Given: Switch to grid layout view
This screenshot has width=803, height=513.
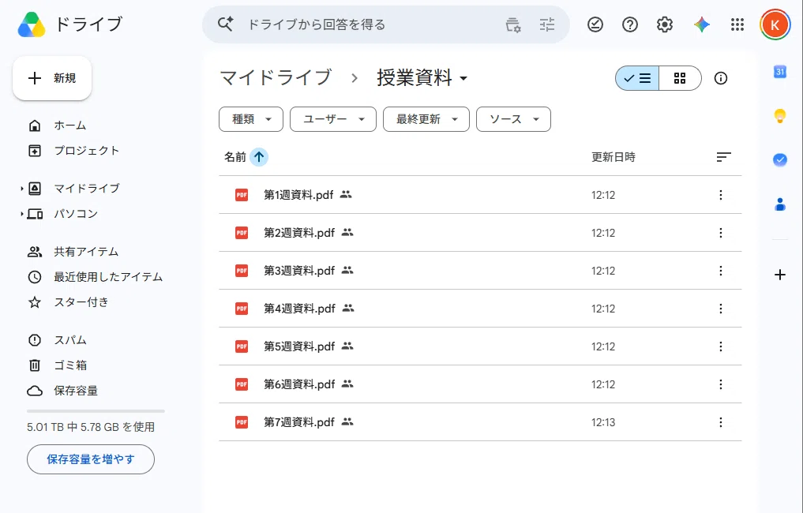Looking at the screenshot, I should pyautogui.click(x=680, y=78).
